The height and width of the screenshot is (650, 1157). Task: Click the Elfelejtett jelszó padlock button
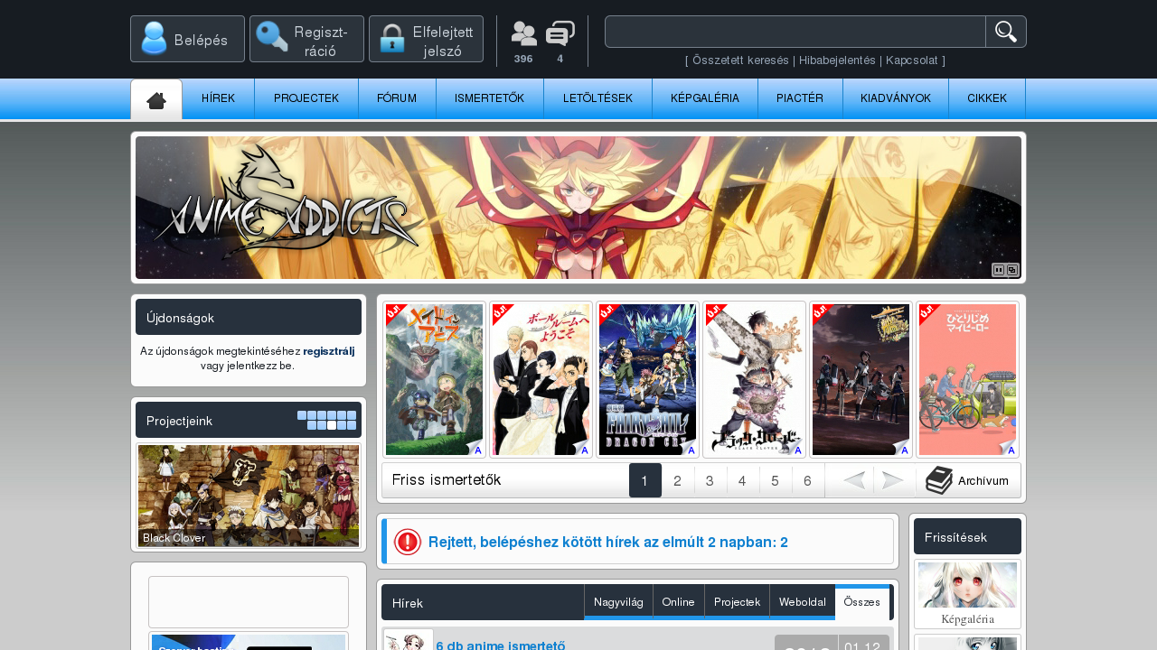tap(426, 39)
